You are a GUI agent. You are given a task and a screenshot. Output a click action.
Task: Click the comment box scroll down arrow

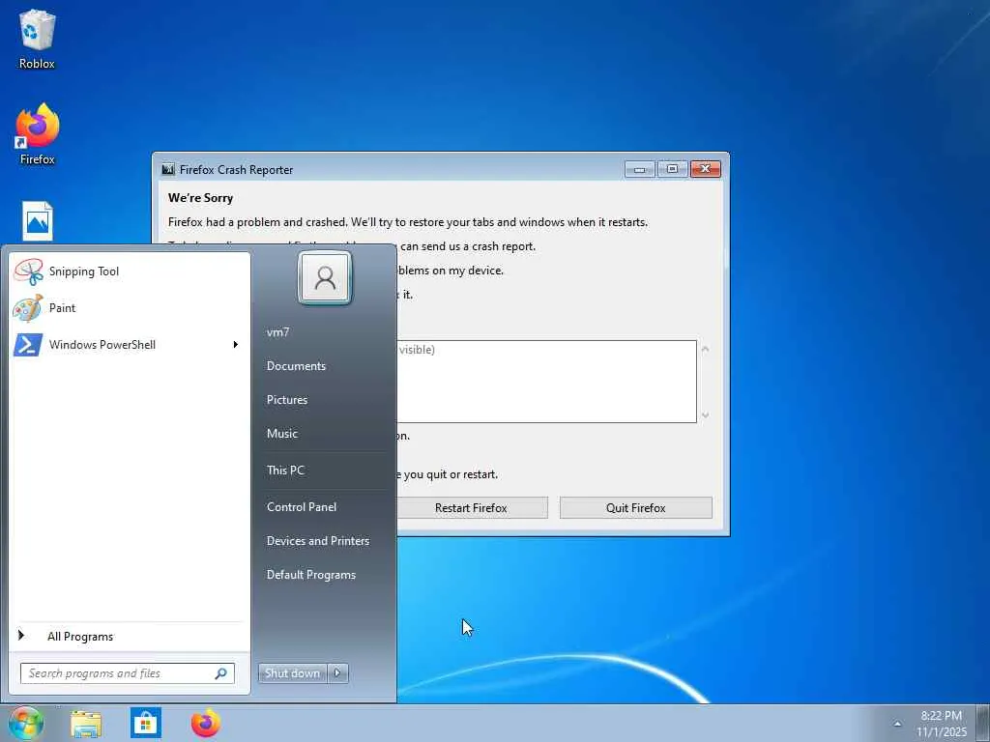click(x=705, y=415)
